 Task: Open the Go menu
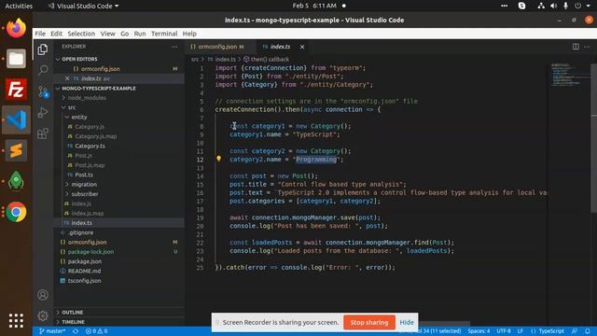(x=124, y=34)
